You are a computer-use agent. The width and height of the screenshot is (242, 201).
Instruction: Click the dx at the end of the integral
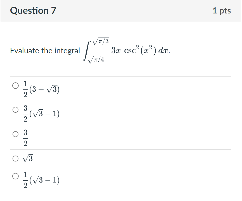165,50
